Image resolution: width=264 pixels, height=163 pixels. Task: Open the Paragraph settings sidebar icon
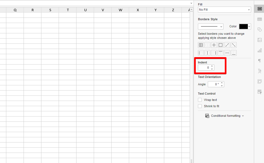pyautogui.click(x=259, y=60)
